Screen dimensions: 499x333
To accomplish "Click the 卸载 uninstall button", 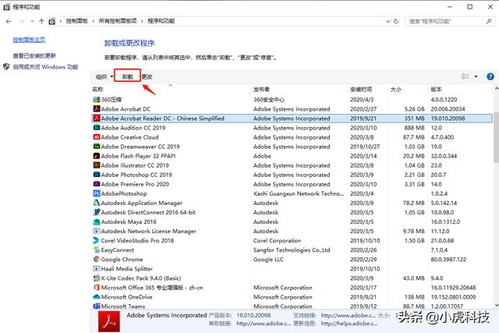I will 127,76.
